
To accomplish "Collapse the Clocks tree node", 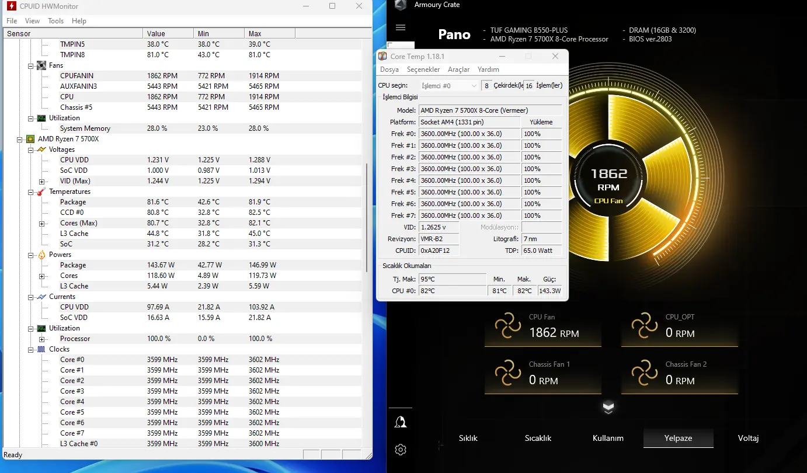I will (31, 349).
